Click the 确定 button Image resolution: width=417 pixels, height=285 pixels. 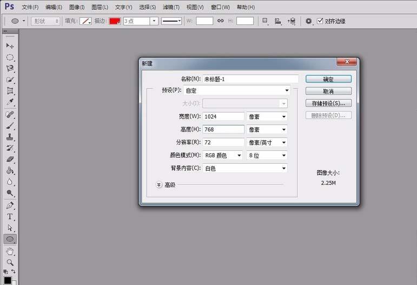328,79
